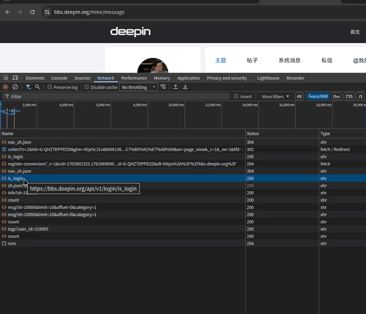Viewport: 366px width, 314px height.
Task: Open the No throttling dropdown
Action: [138, 87]
